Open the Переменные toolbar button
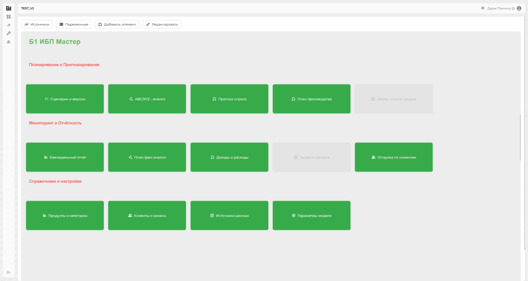528x281 pixels. pos(74,24)
